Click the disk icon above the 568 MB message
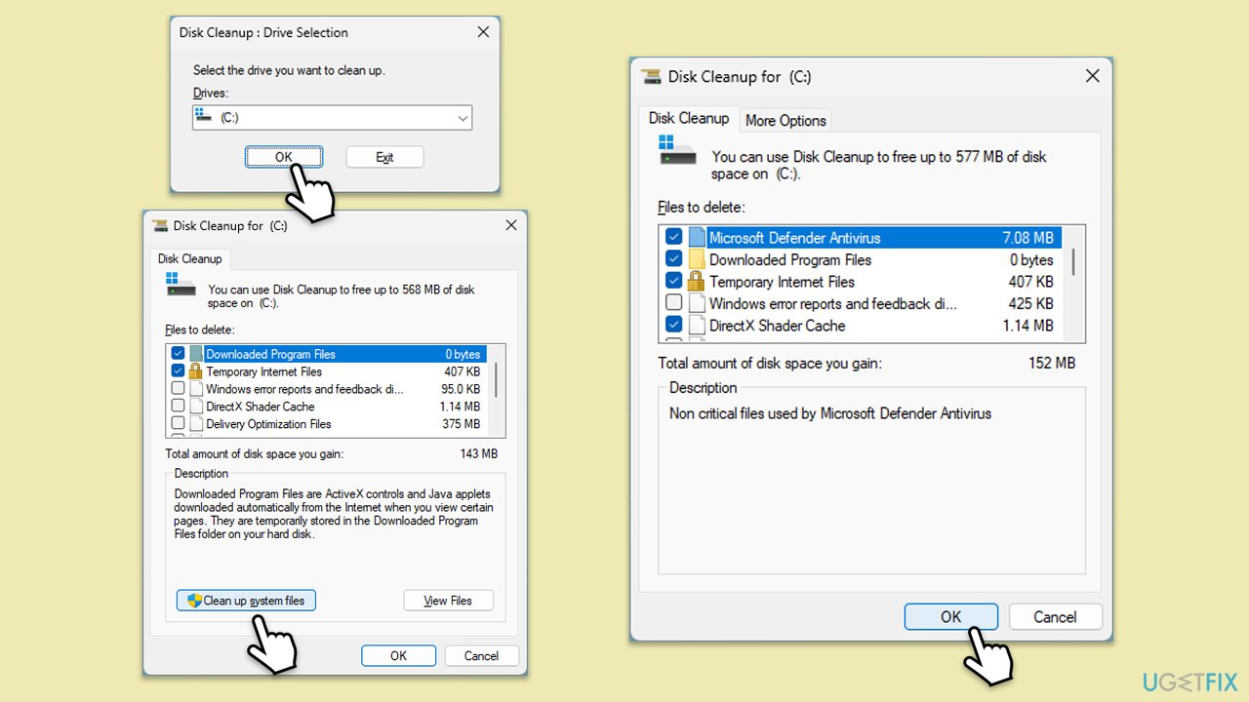 pyautogui.click(x=180, y=286)
